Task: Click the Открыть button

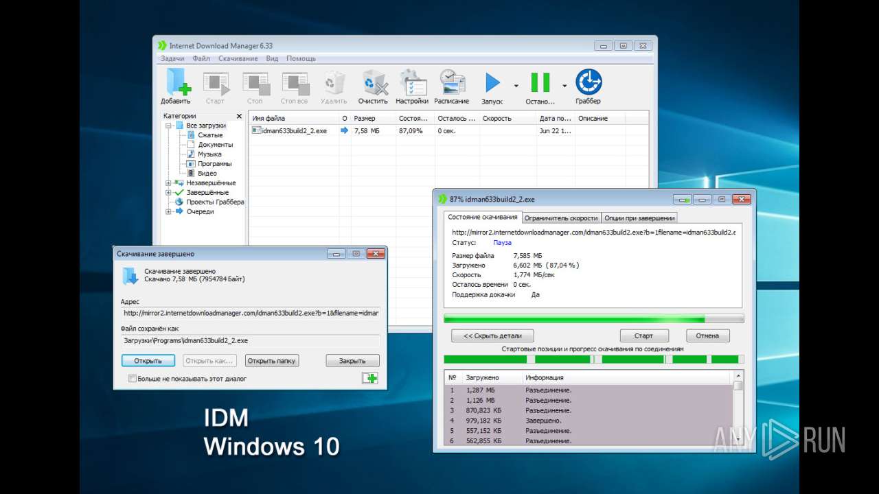Action: (148, 361)
